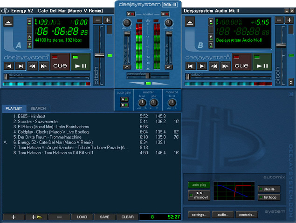Center crossfader using the green indicator

tap(148, 83)
